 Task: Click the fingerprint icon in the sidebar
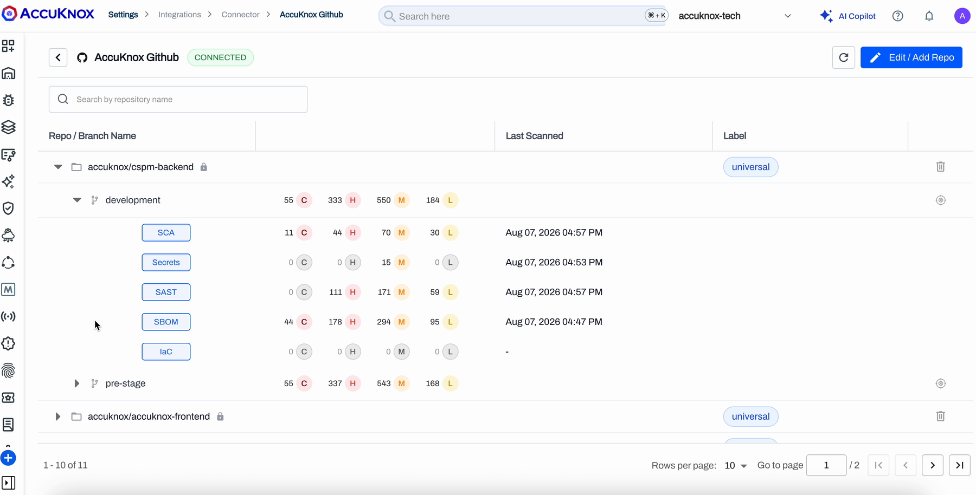tap(9, 371)
